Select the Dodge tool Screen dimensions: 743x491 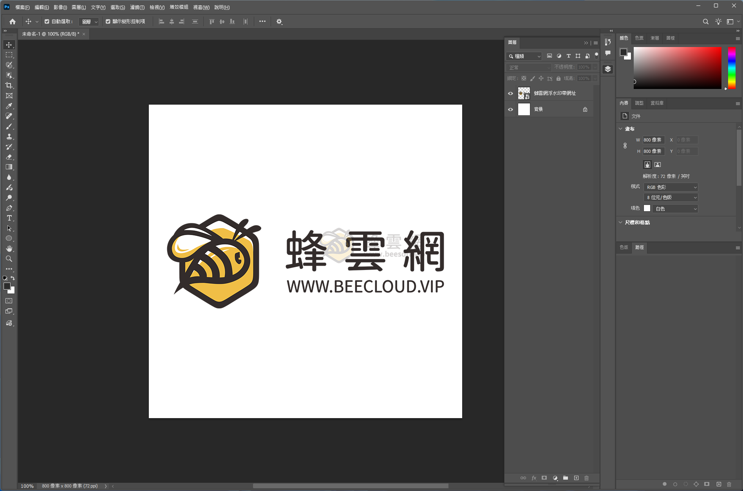coord(9,197)
